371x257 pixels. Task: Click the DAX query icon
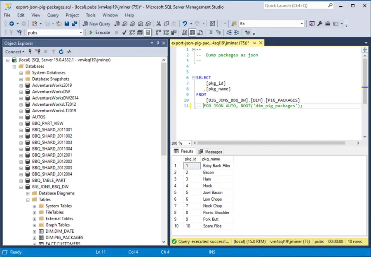(x=148, y=23)
